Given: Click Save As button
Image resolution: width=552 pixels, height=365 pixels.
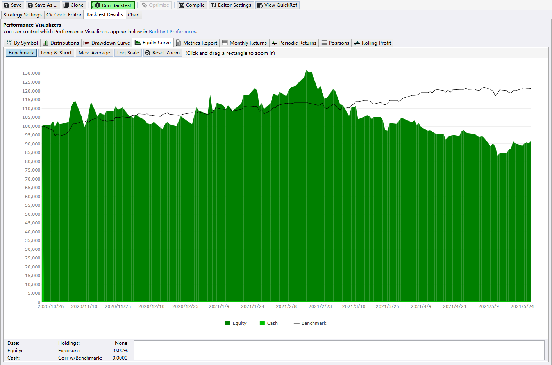Looking at the screenshot, I should [43, 5].
